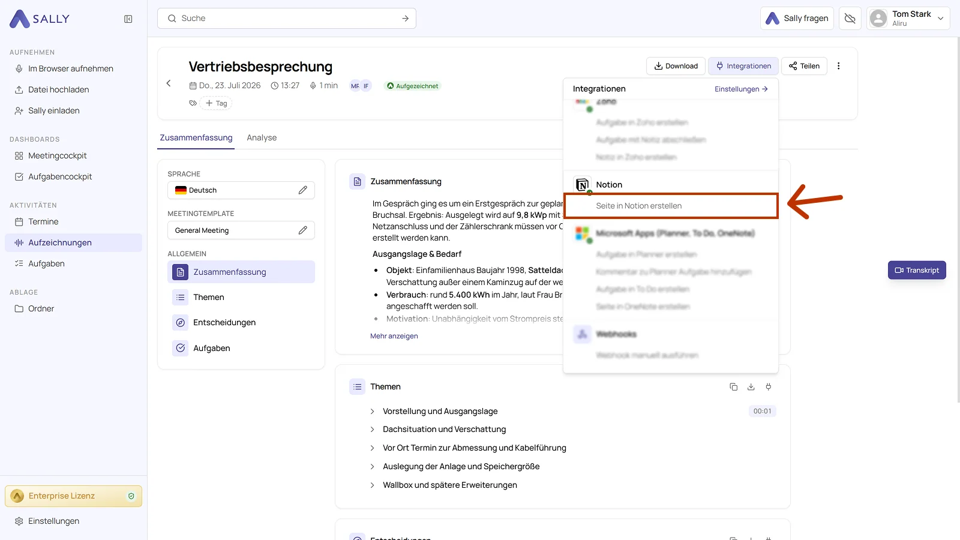Edit the General Meeting template pencil icon

click(x=303, y=230)
